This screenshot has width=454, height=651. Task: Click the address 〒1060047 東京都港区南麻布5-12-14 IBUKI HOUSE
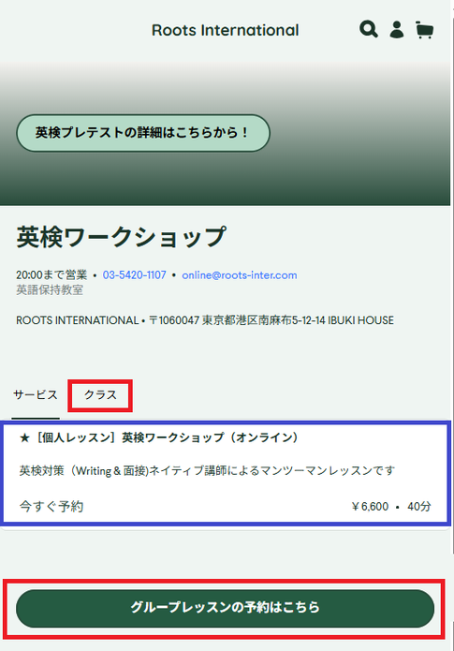coord(271,320)
